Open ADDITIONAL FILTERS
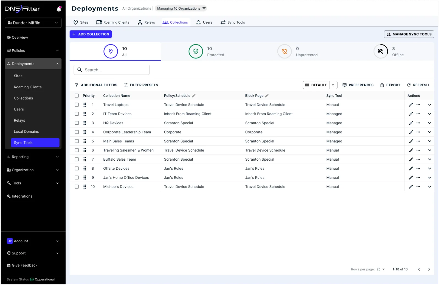Viewport: 439px width, 285px height. tap(96, 85)
